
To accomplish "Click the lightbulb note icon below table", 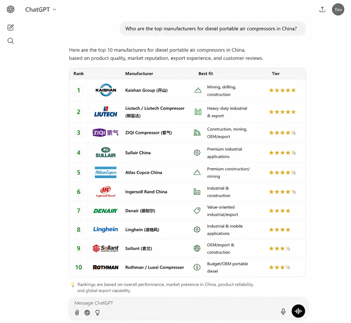I will (73, 284).
